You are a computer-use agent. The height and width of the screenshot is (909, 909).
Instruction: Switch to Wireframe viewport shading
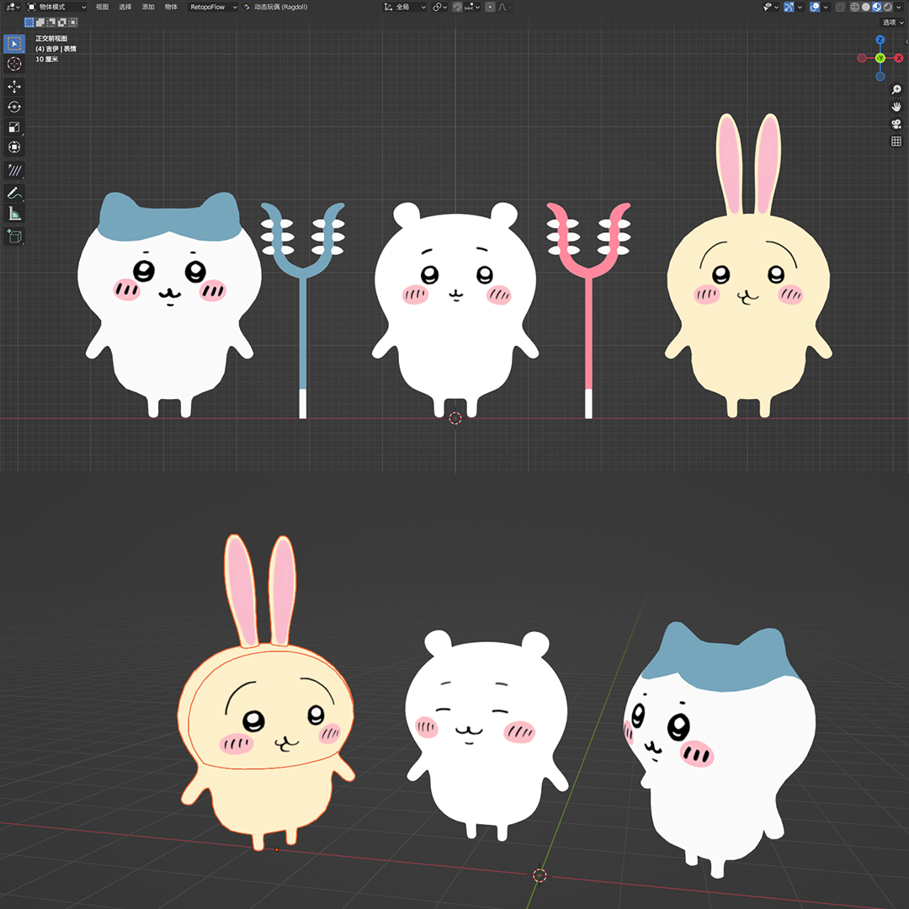tap(854, 7)
